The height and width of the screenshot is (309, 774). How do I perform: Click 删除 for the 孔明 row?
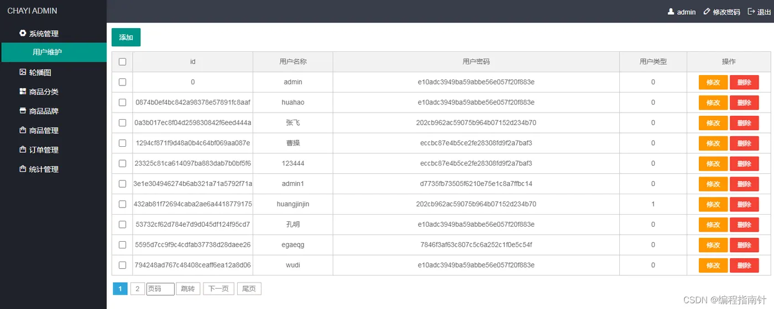tap(744, 225)
